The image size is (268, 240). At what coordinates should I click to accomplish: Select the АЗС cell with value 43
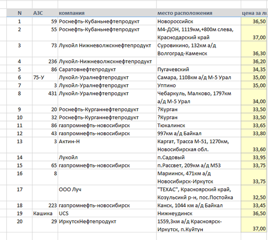pyautogui.click(x=45, y=133)
